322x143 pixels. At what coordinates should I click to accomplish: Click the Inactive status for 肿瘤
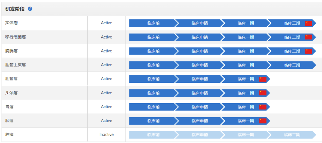pyautogui.click(x=106, y=135)
